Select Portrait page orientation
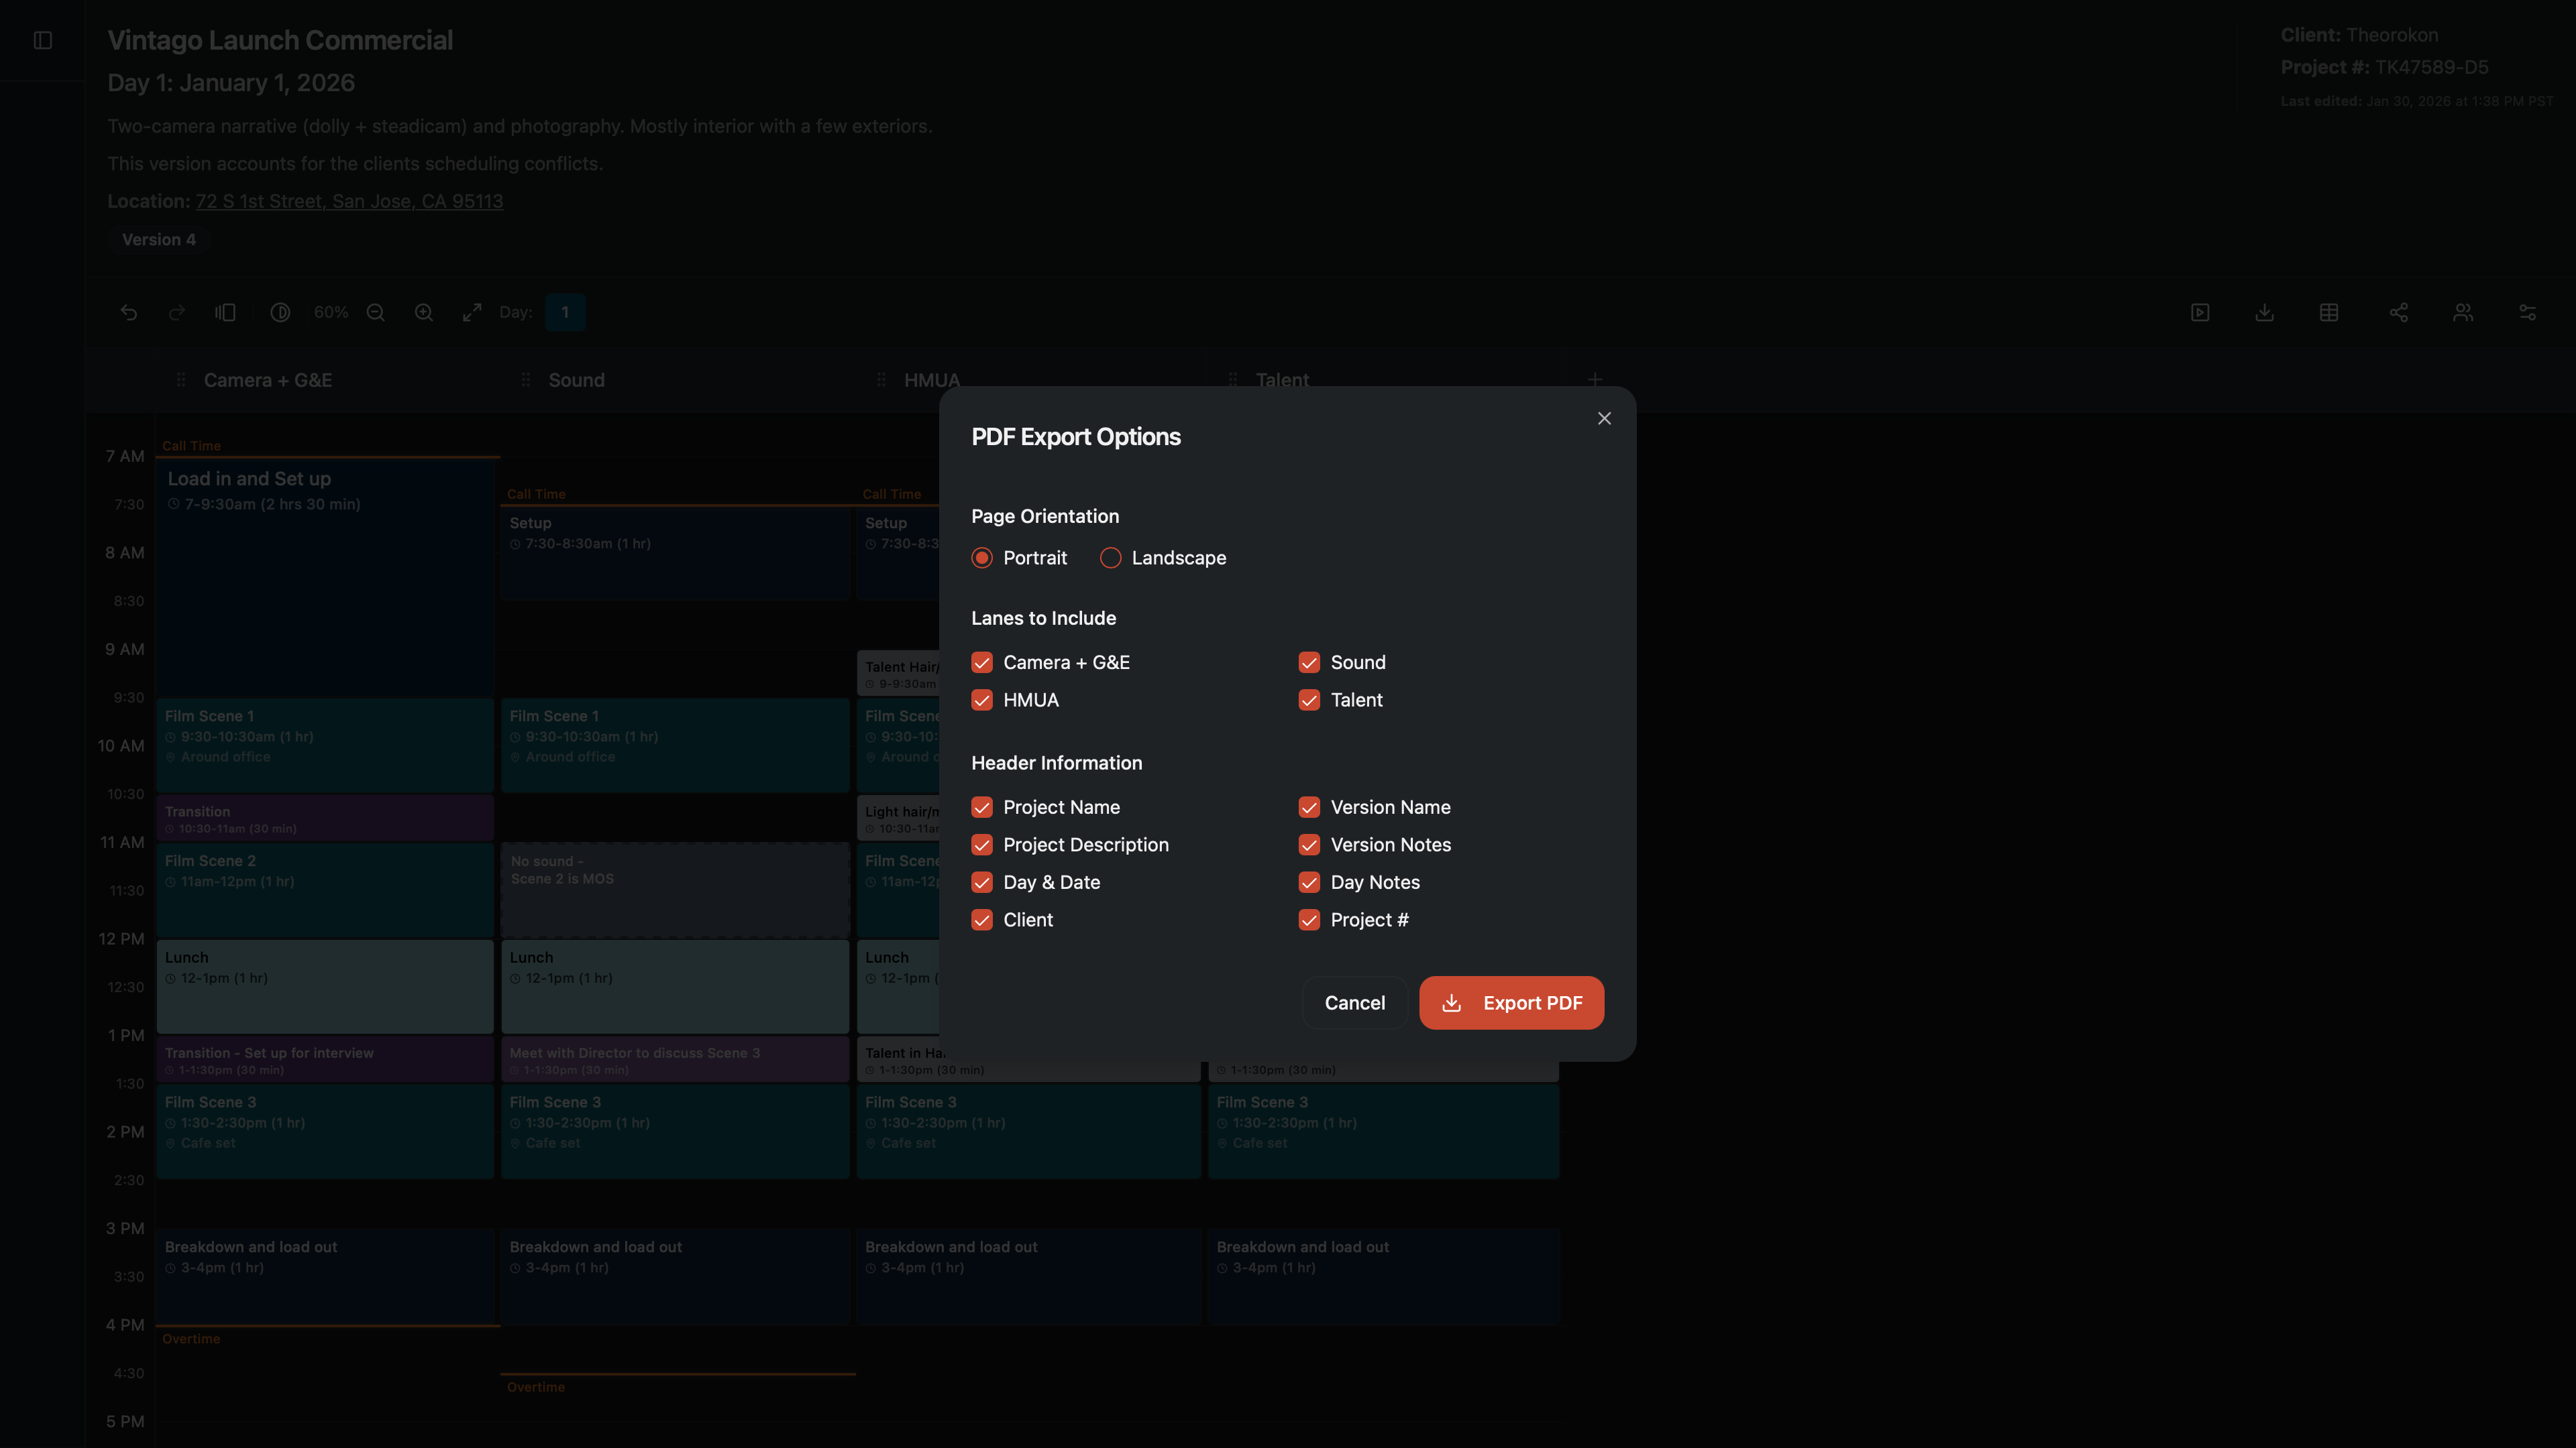 click(x=982, y=558)
